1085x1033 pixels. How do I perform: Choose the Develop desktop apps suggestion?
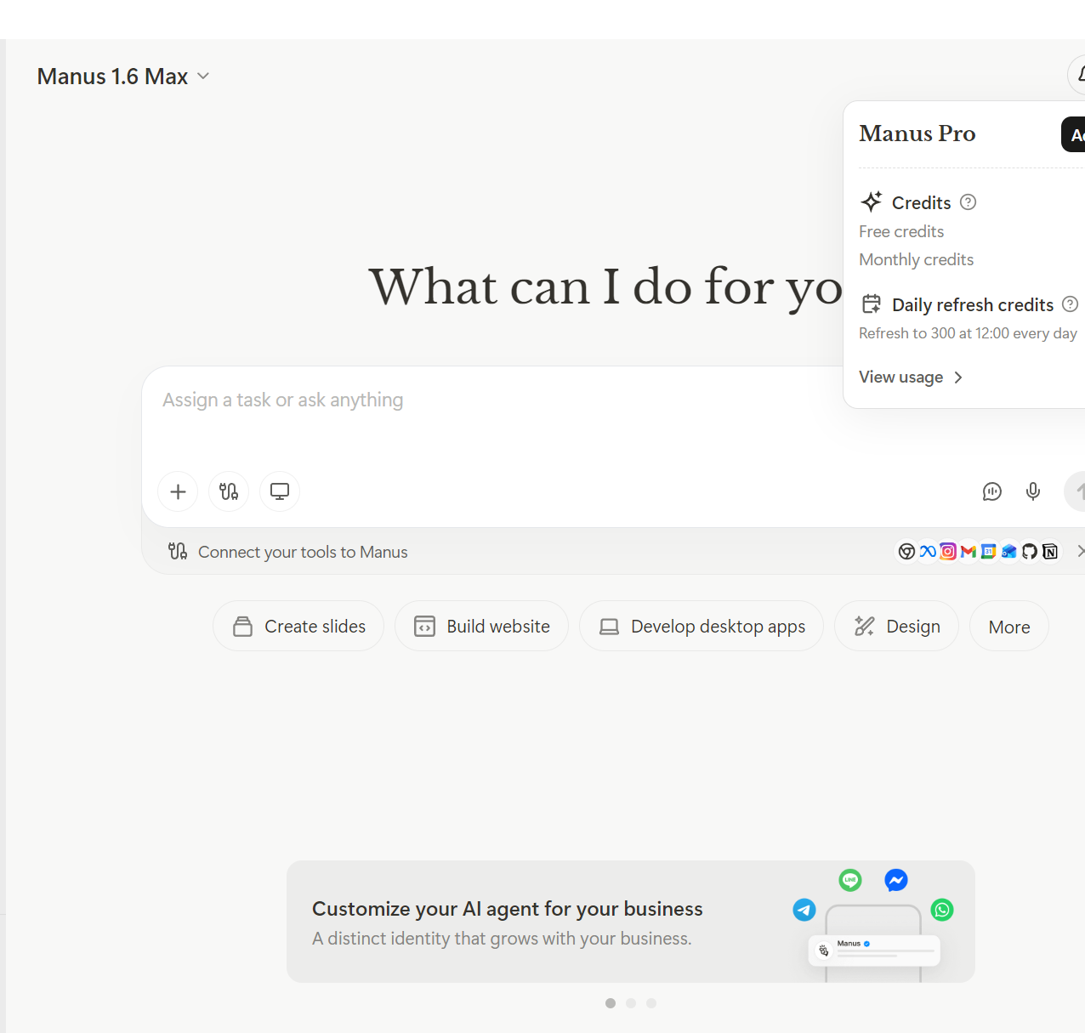coord(702,627)
